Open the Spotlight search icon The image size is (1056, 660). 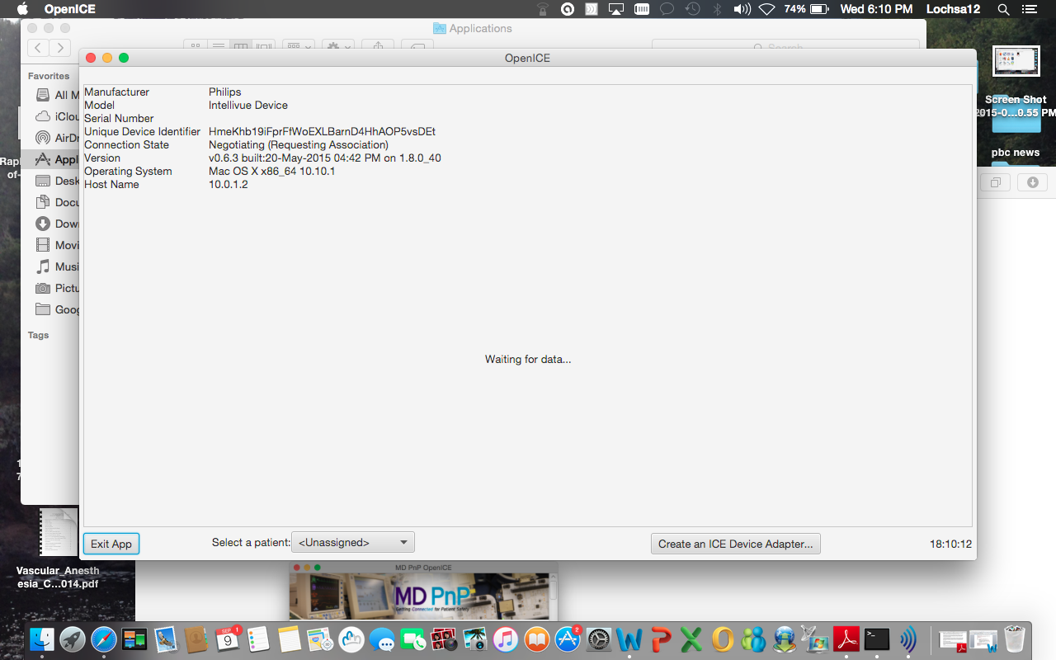[1003, 9]
